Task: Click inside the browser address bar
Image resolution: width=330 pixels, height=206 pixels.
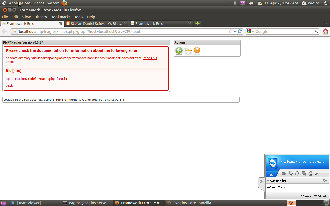Action: (x=103, y=31)
